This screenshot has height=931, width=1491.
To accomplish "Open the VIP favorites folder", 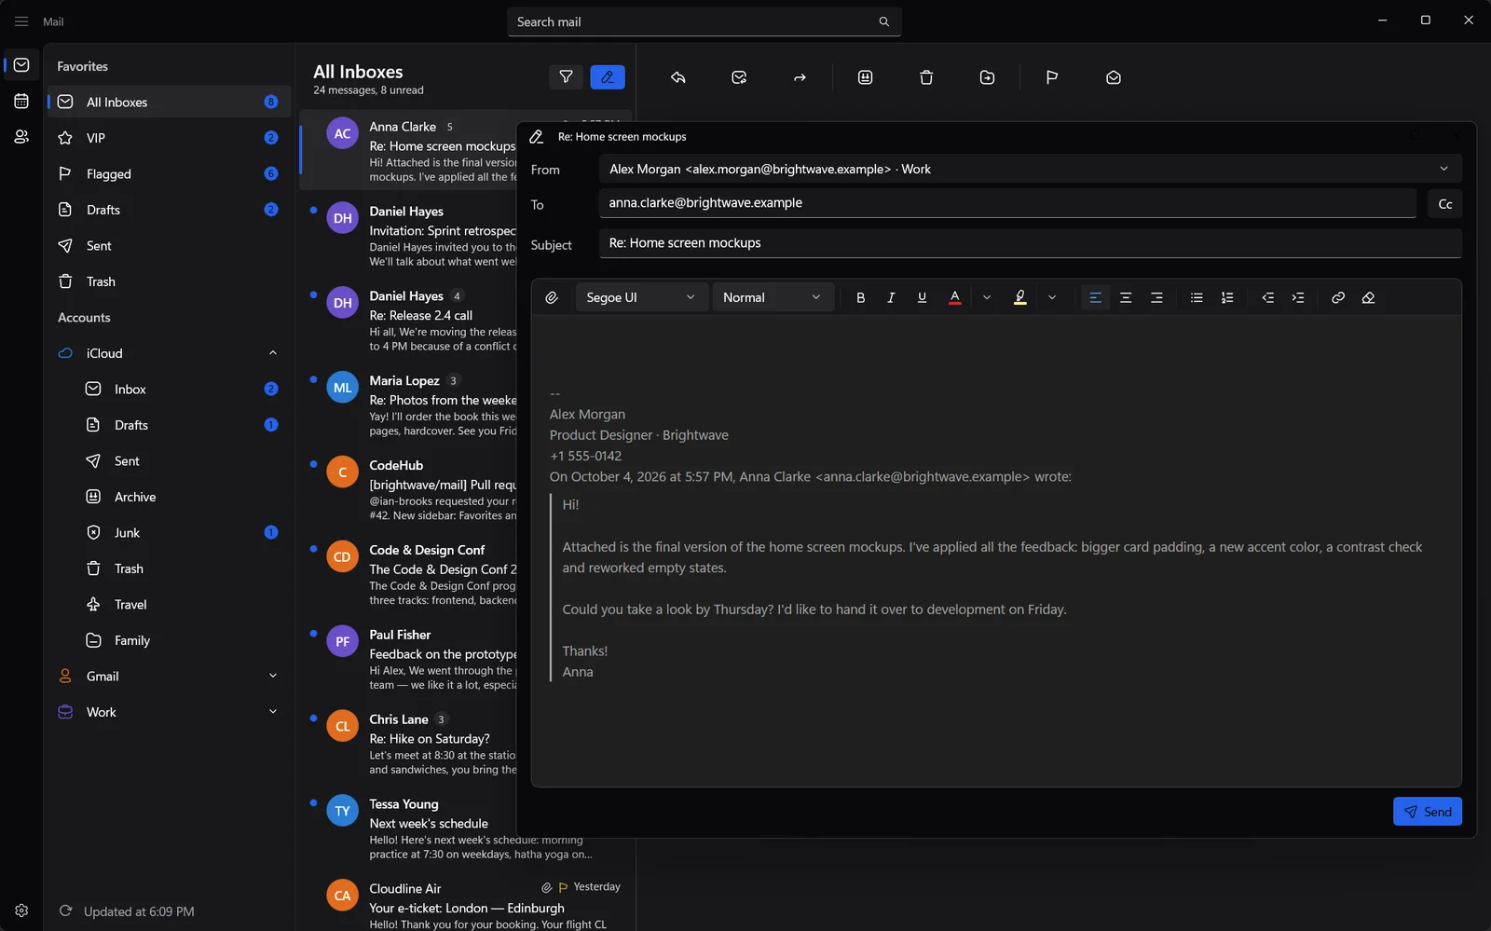I will tap(169, 138).
